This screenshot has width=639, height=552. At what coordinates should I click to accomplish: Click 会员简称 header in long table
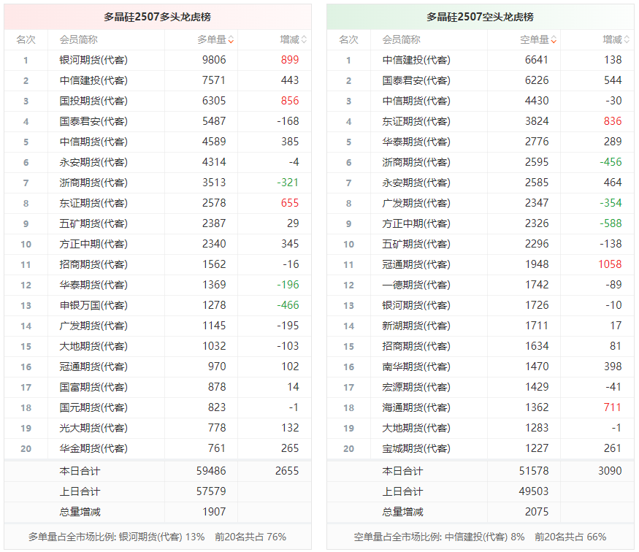(79, 39)
